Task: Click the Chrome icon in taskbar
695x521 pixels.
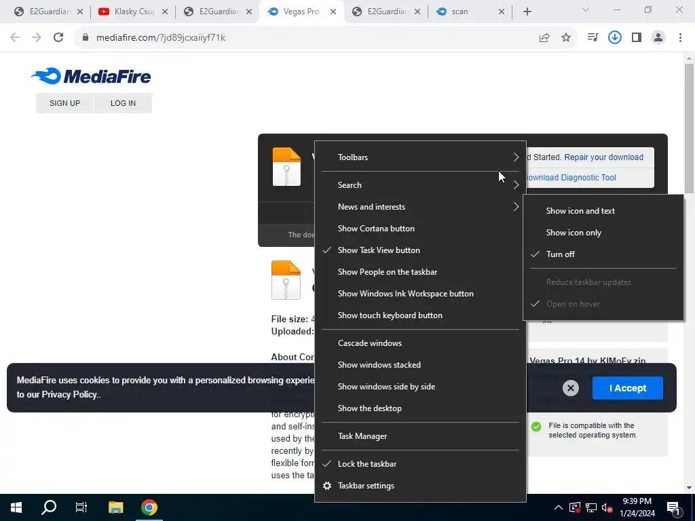Action: click(x=149, y=507)
